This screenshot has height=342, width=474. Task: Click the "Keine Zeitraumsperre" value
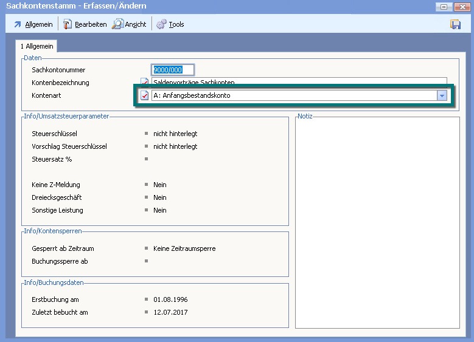[184, 248]
